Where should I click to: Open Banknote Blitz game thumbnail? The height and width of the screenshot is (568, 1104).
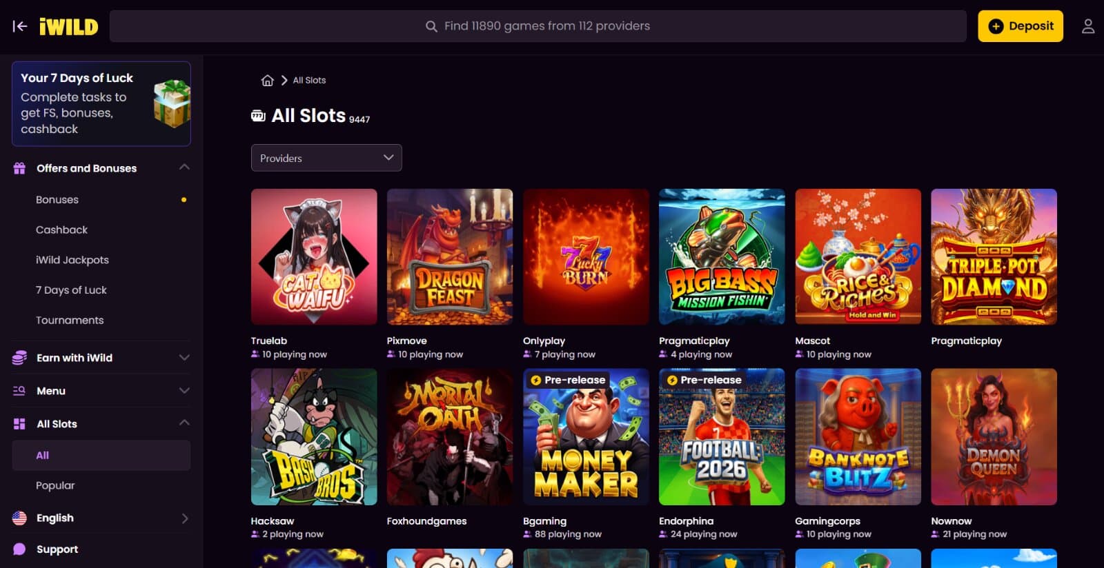click(858, 436)
